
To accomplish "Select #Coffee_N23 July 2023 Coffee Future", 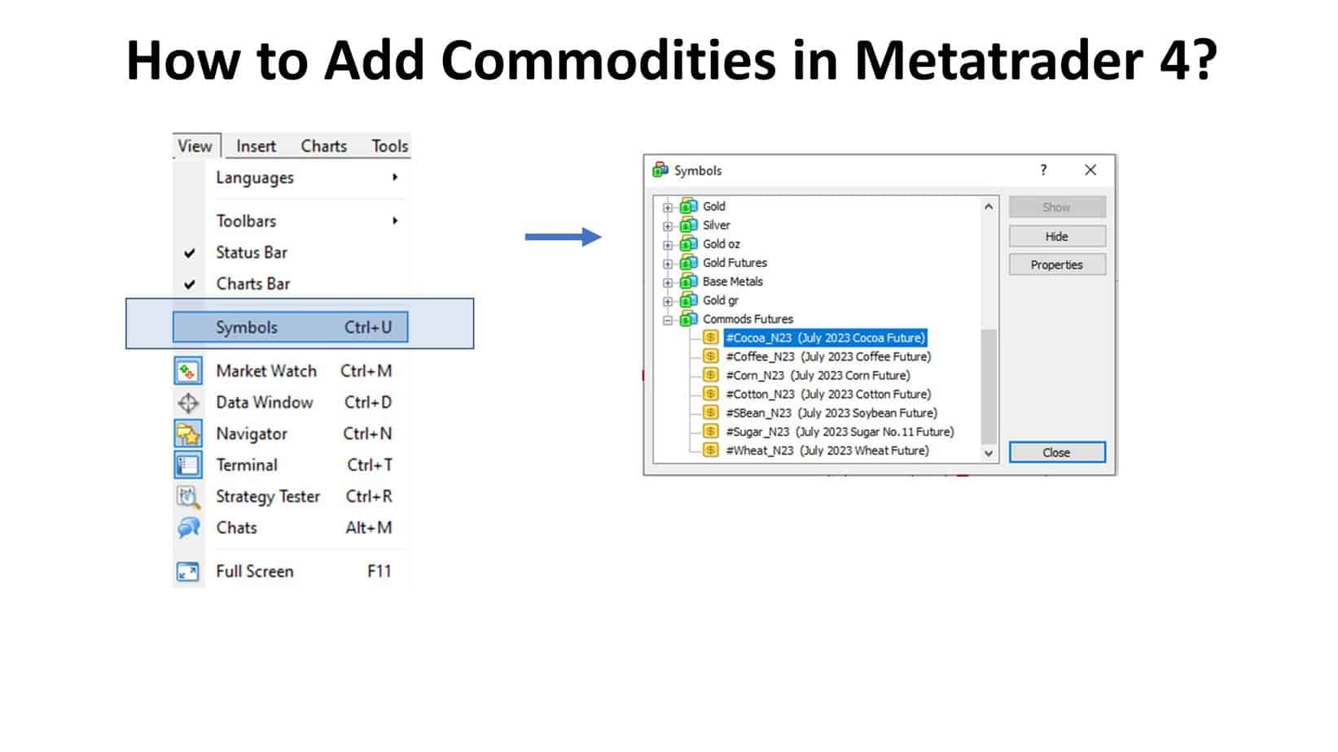I will pyautogui.click(x=828, y=356).
